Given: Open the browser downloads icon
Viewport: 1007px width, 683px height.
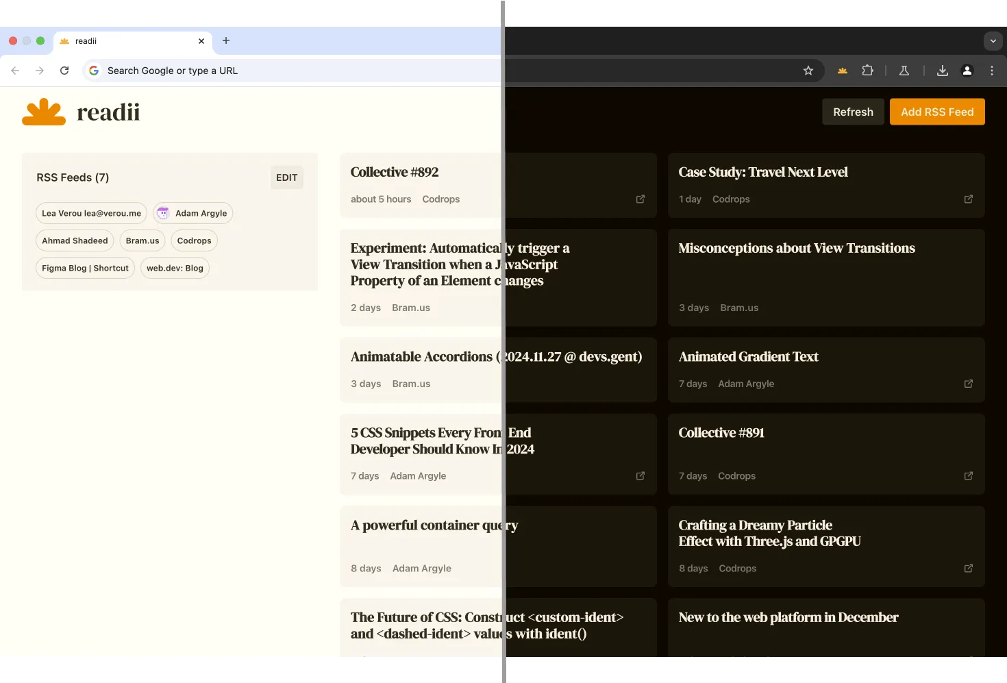Looking at the screenshot, I should click(x=943, y=71).
